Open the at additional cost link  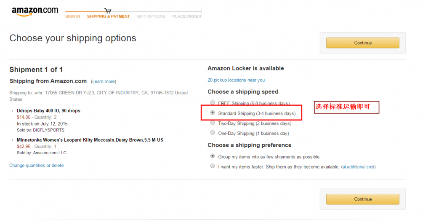point(359,167)
